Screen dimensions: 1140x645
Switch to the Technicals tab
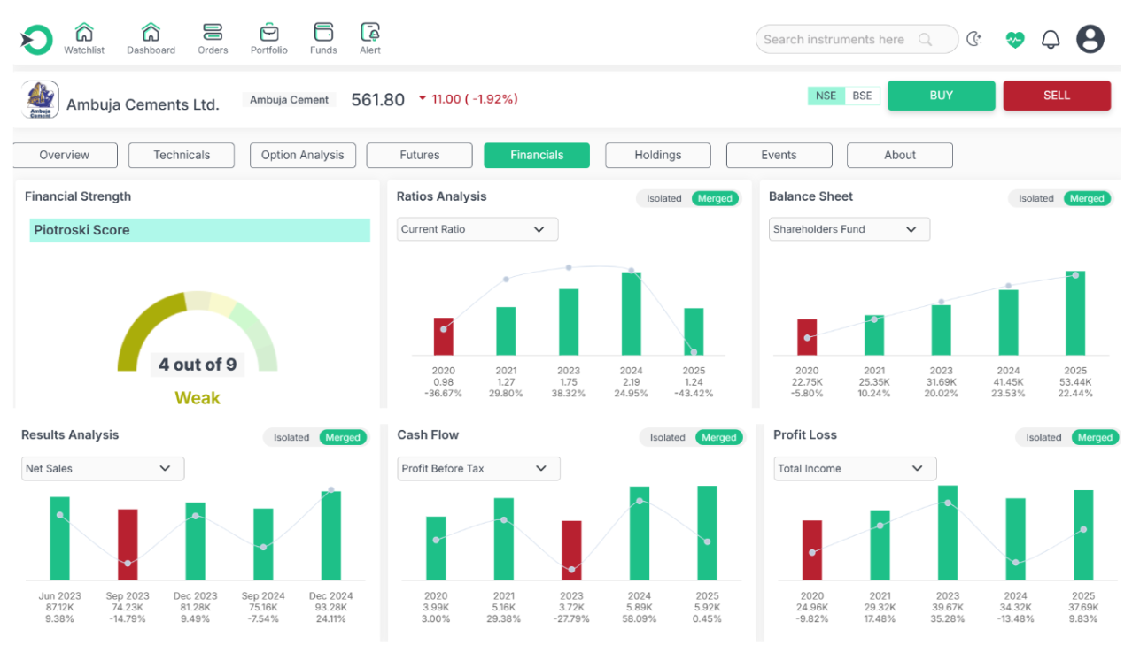pyautogui.click(x=182, y=155)
